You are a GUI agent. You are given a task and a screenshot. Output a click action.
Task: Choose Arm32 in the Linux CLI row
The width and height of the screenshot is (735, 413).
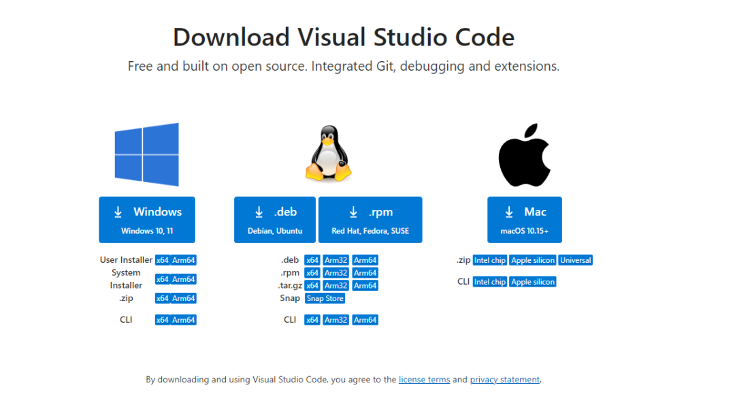336,320
